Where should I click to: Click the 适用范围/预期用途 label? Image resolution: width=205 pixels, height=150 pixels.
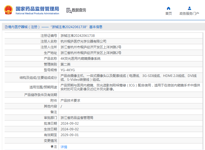click(43, 87)
